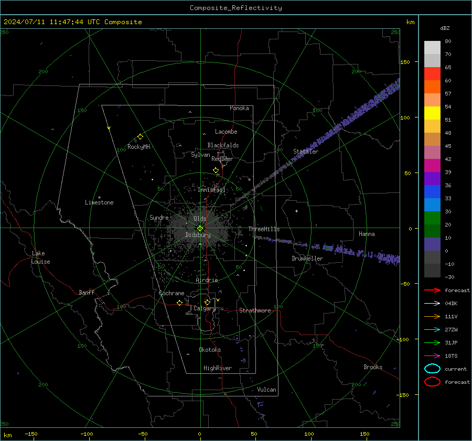Click the magenta 18TS arrow legend symbol
Screen dimensions: 472x441
pos(432,356)
